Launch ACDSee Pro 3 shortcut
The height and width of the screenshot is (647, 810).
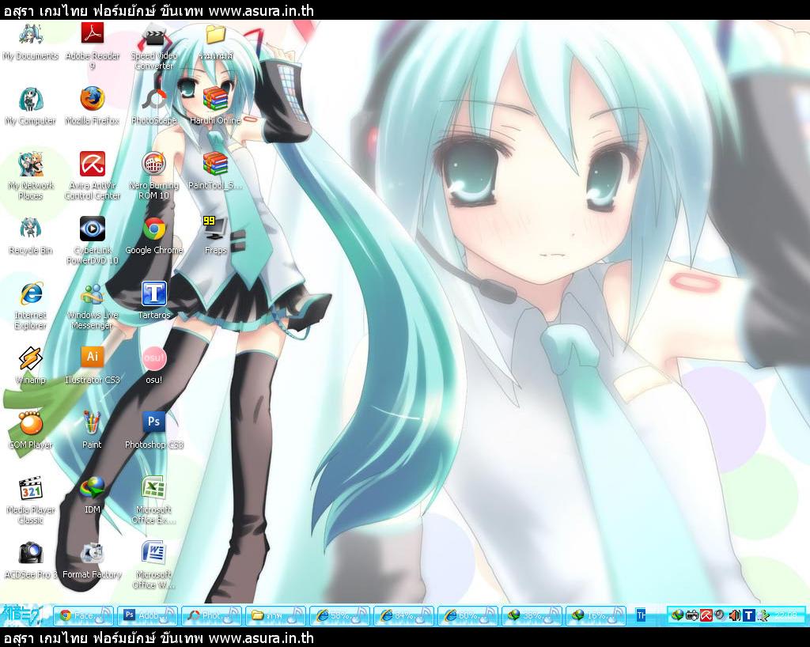click(31, 560)
